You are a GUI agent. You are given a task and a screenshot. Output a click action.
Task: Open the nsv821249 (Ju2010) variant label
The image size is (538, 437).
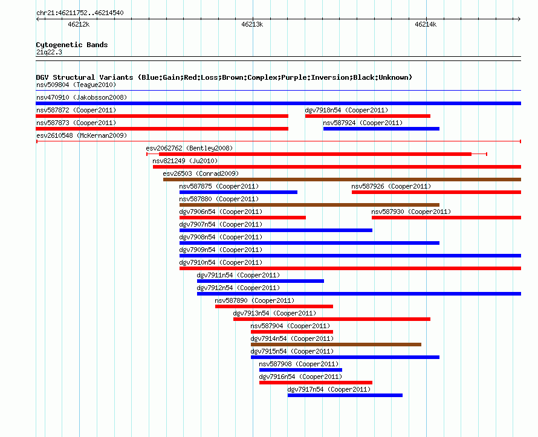pyautogui.click(x=186, y=161)
